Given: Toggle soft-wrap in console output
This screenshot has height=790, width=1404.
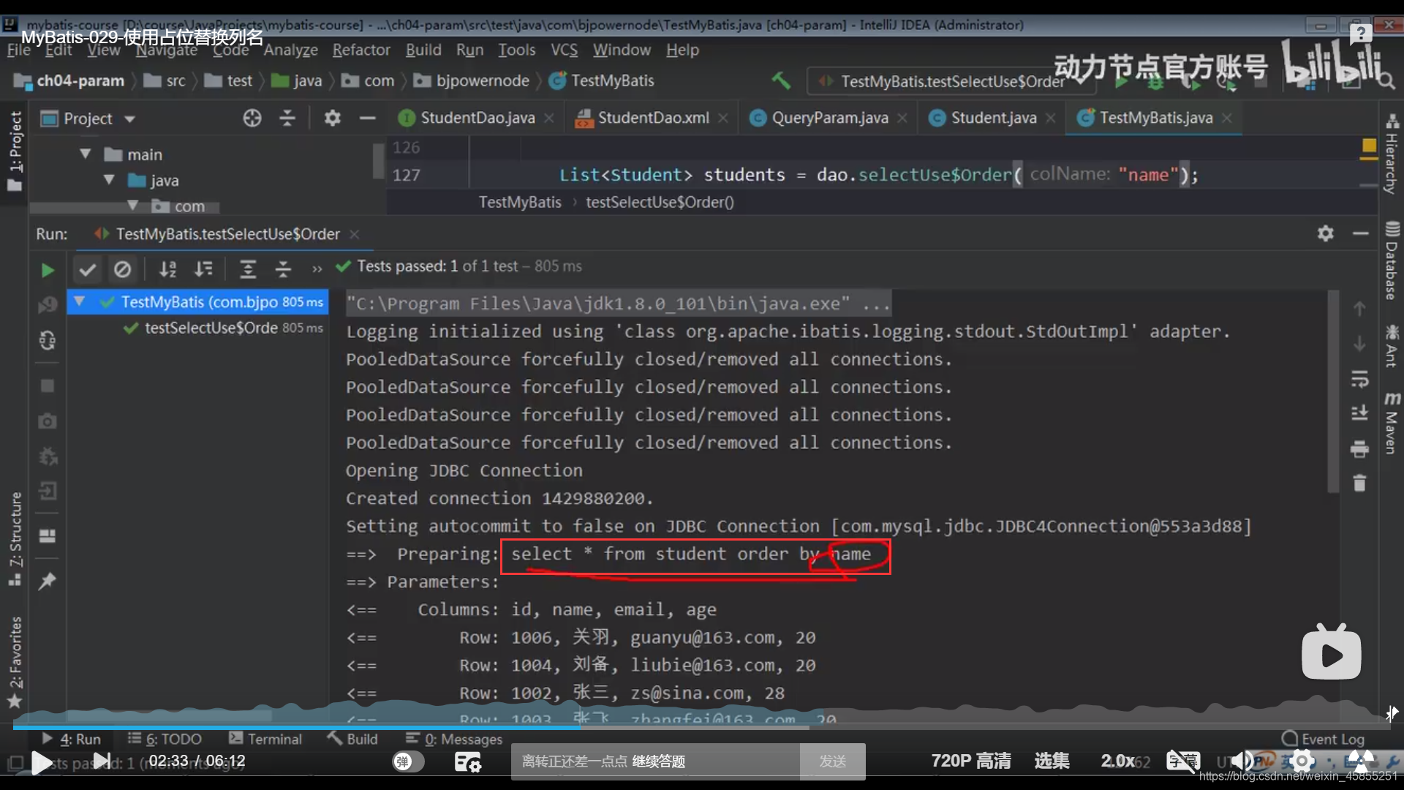Looking at the screenshot, I should tap(1359, 379).
